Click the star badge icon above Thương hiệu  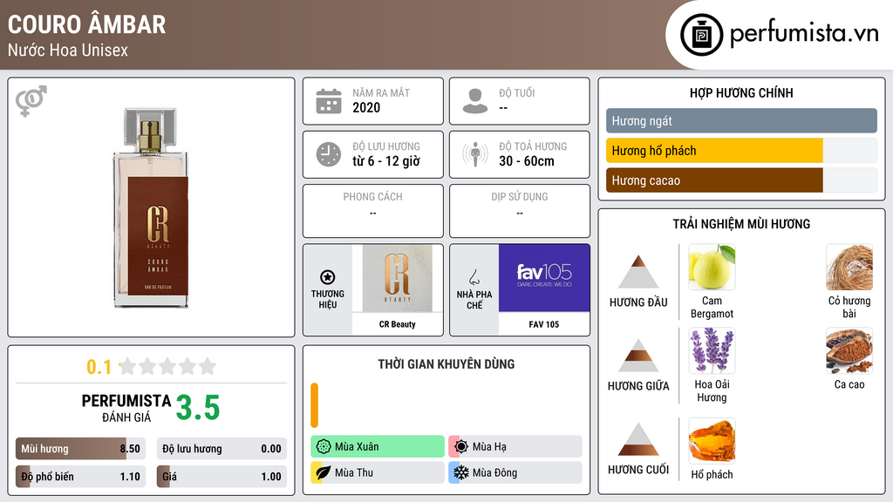point(328,277)
